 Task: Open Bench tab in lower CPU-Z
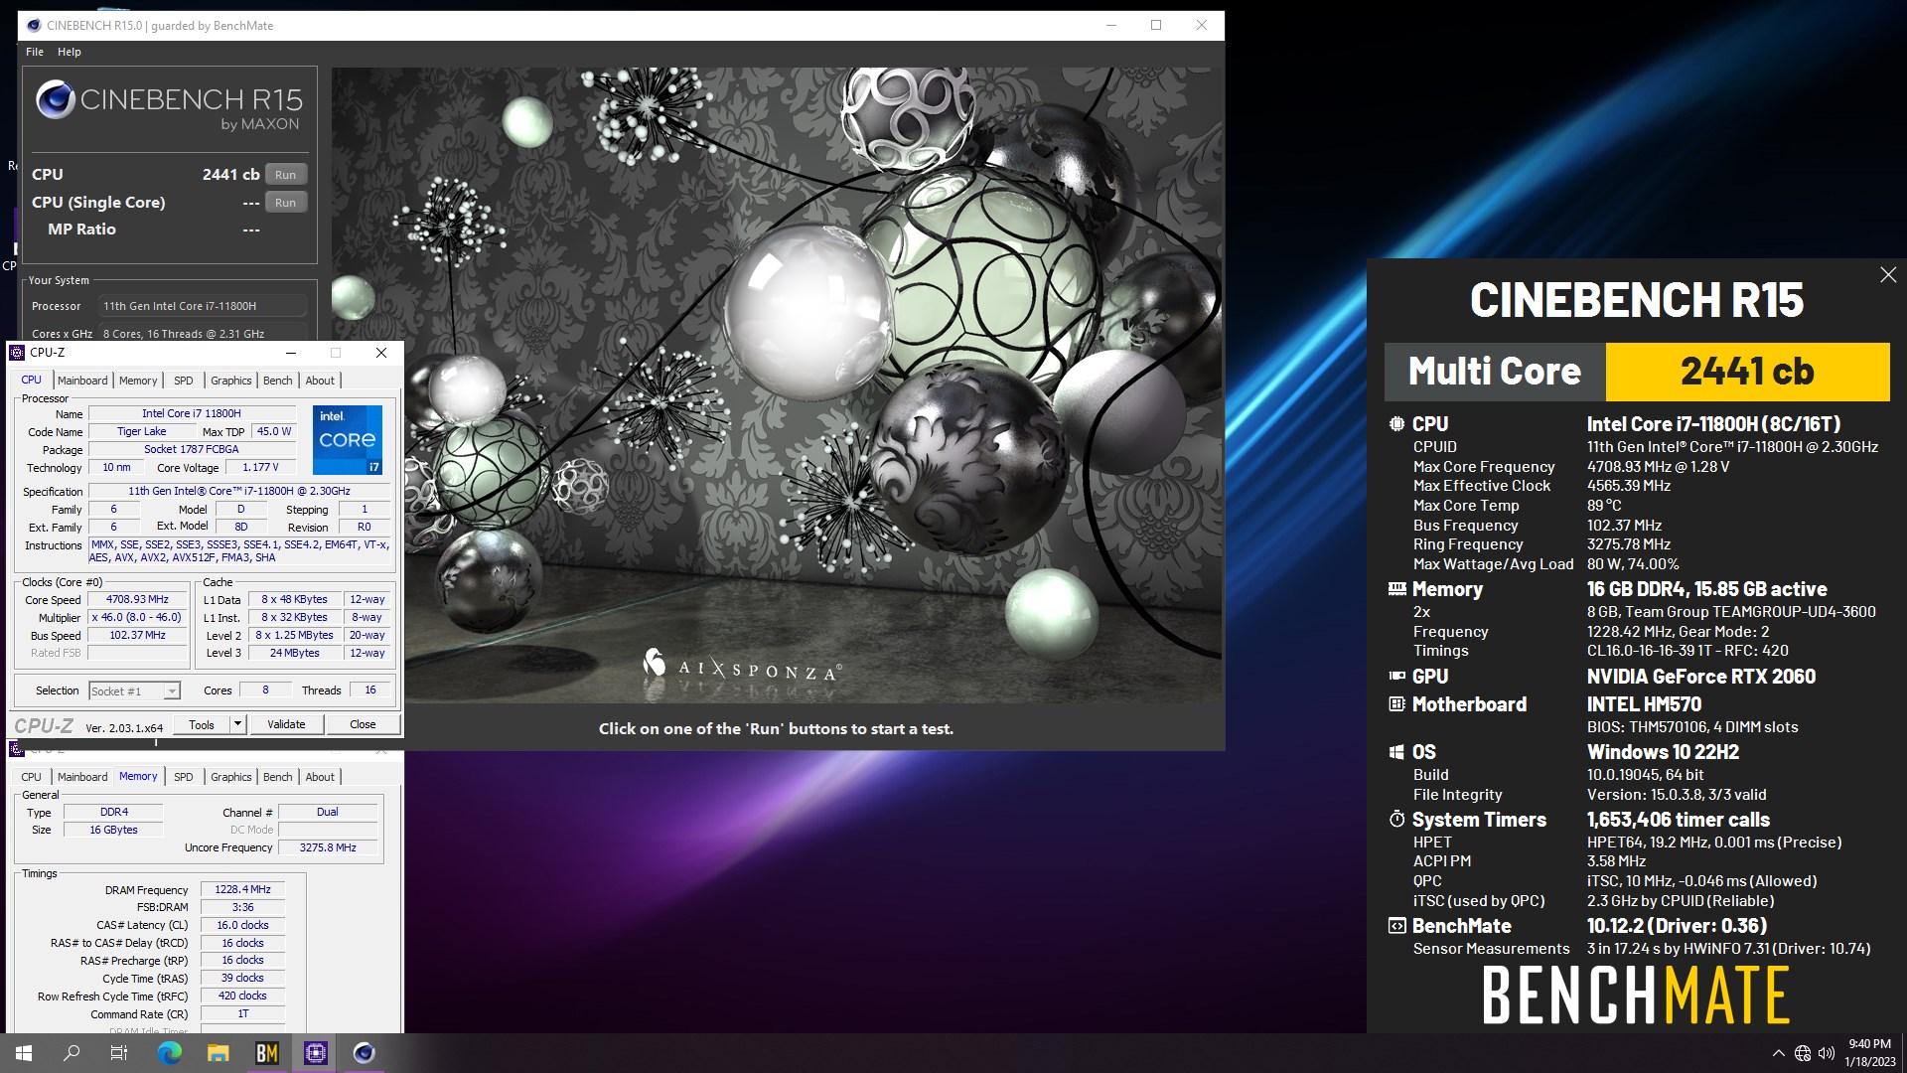pyautogui.click(x=278, y=777)
